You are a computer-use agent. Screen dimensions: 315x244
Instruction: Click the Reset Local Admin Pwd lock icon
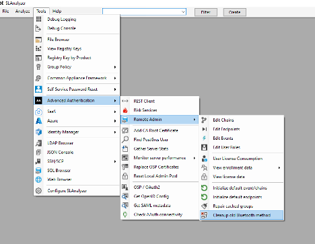(125, 176)
